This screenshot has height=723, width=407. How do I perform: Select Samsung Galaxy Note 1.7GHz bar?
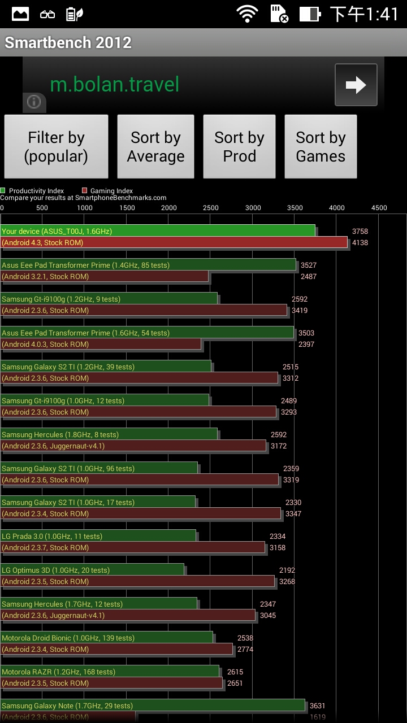click(x=153, y=705)
